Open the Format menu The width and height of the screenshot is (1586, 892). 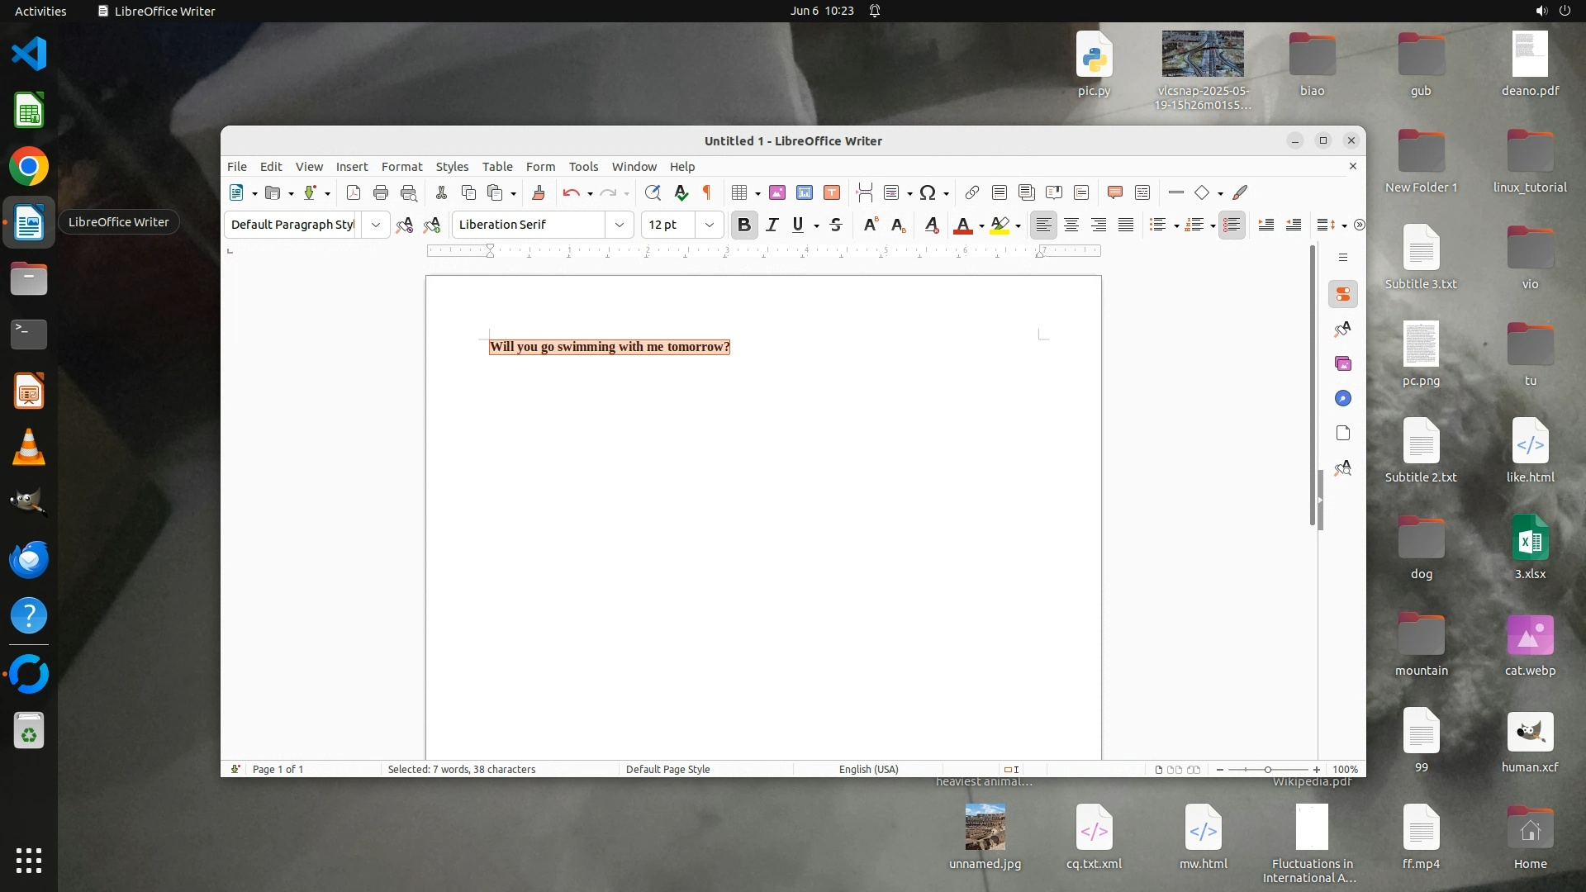(x=401, y=166)
